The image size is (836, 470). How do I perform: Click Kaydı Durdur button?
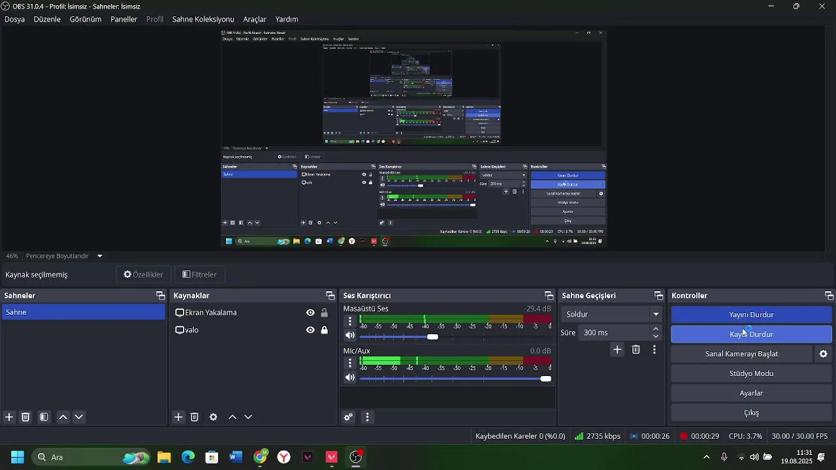[752, 334]
